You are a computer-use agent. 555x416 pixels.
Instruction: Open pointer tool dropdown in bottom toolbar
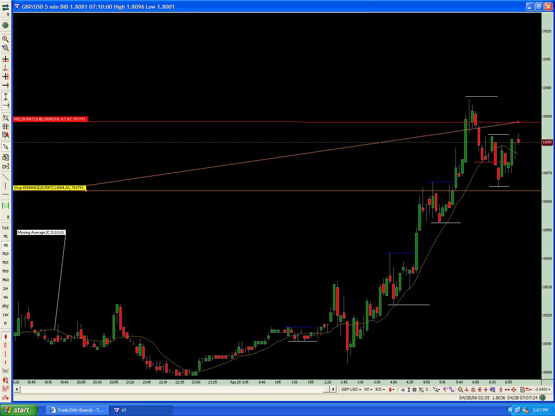436,389
